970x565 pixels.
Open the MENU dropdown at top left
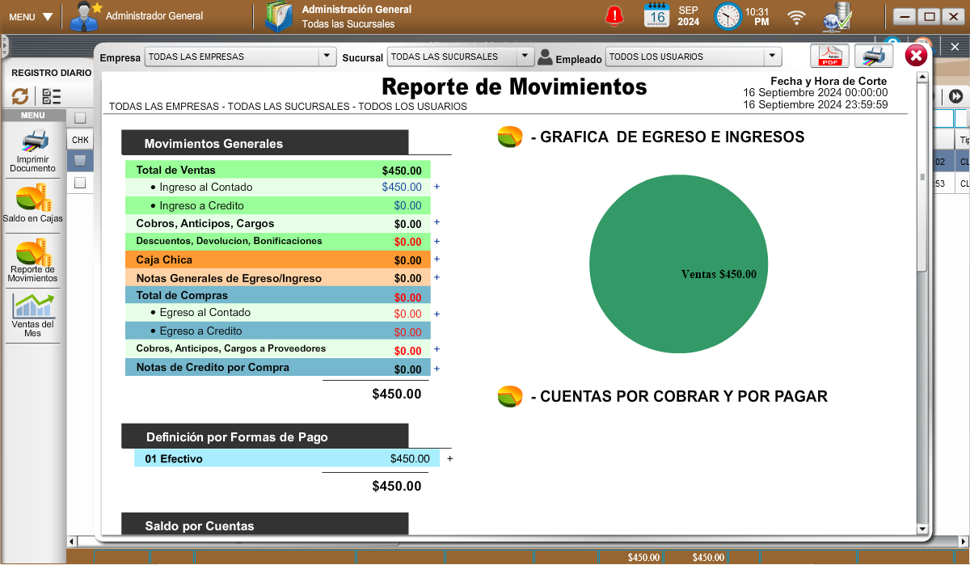(x=32, y=16)
